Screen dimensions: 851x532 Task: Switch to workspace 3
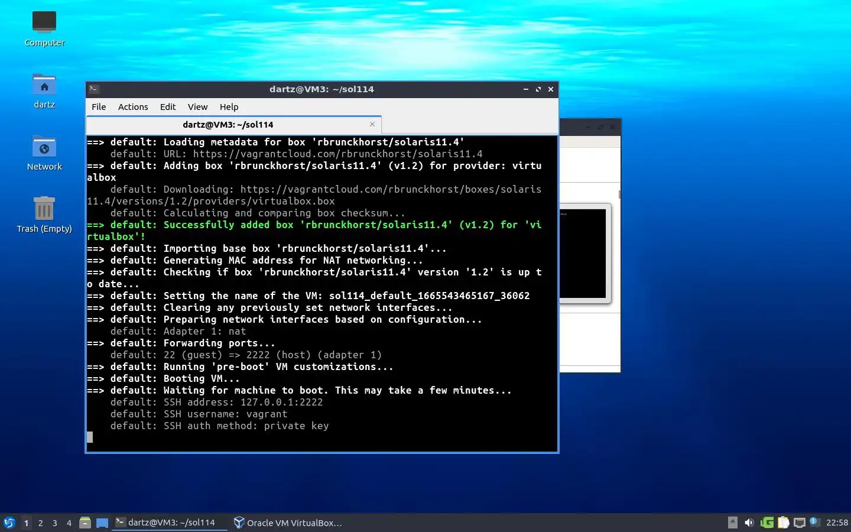[55, 523]
